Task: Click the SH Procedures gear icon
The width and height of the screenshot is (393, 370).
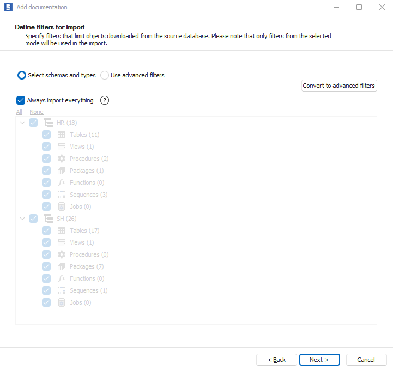Action: click(62, 254)
